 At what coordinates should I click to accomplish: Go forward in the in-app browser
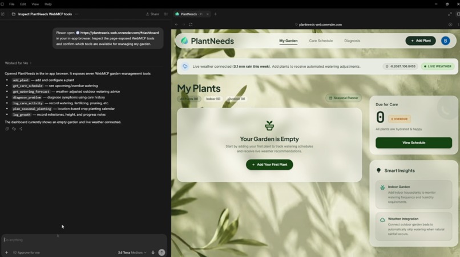[x=184, y=25]
